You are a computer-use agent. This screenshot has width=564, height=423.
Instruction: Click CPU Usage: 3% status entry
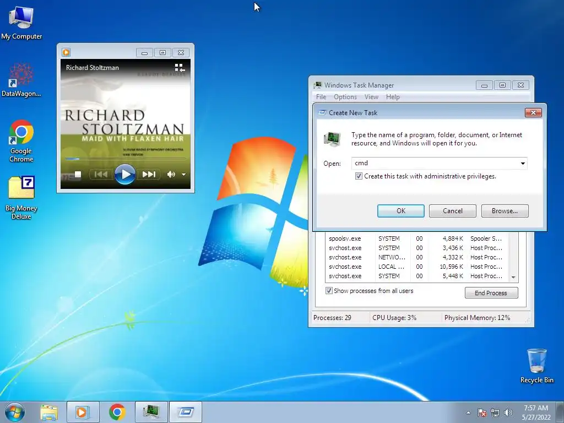[x=394, y=318]
